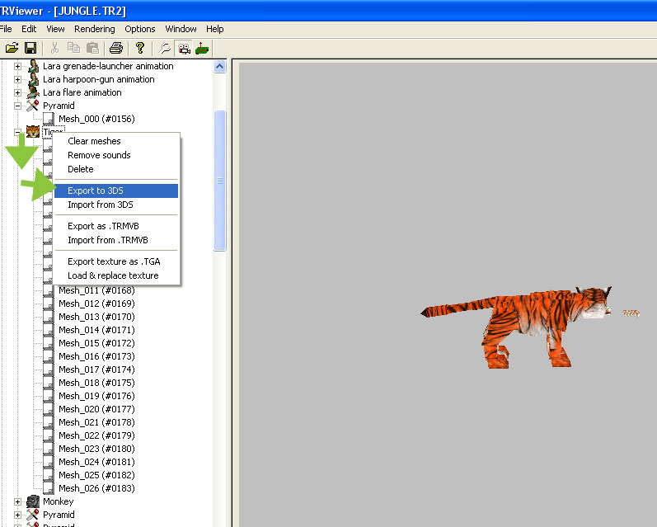Click the Open file toolbar icon

tap(12, 48)
